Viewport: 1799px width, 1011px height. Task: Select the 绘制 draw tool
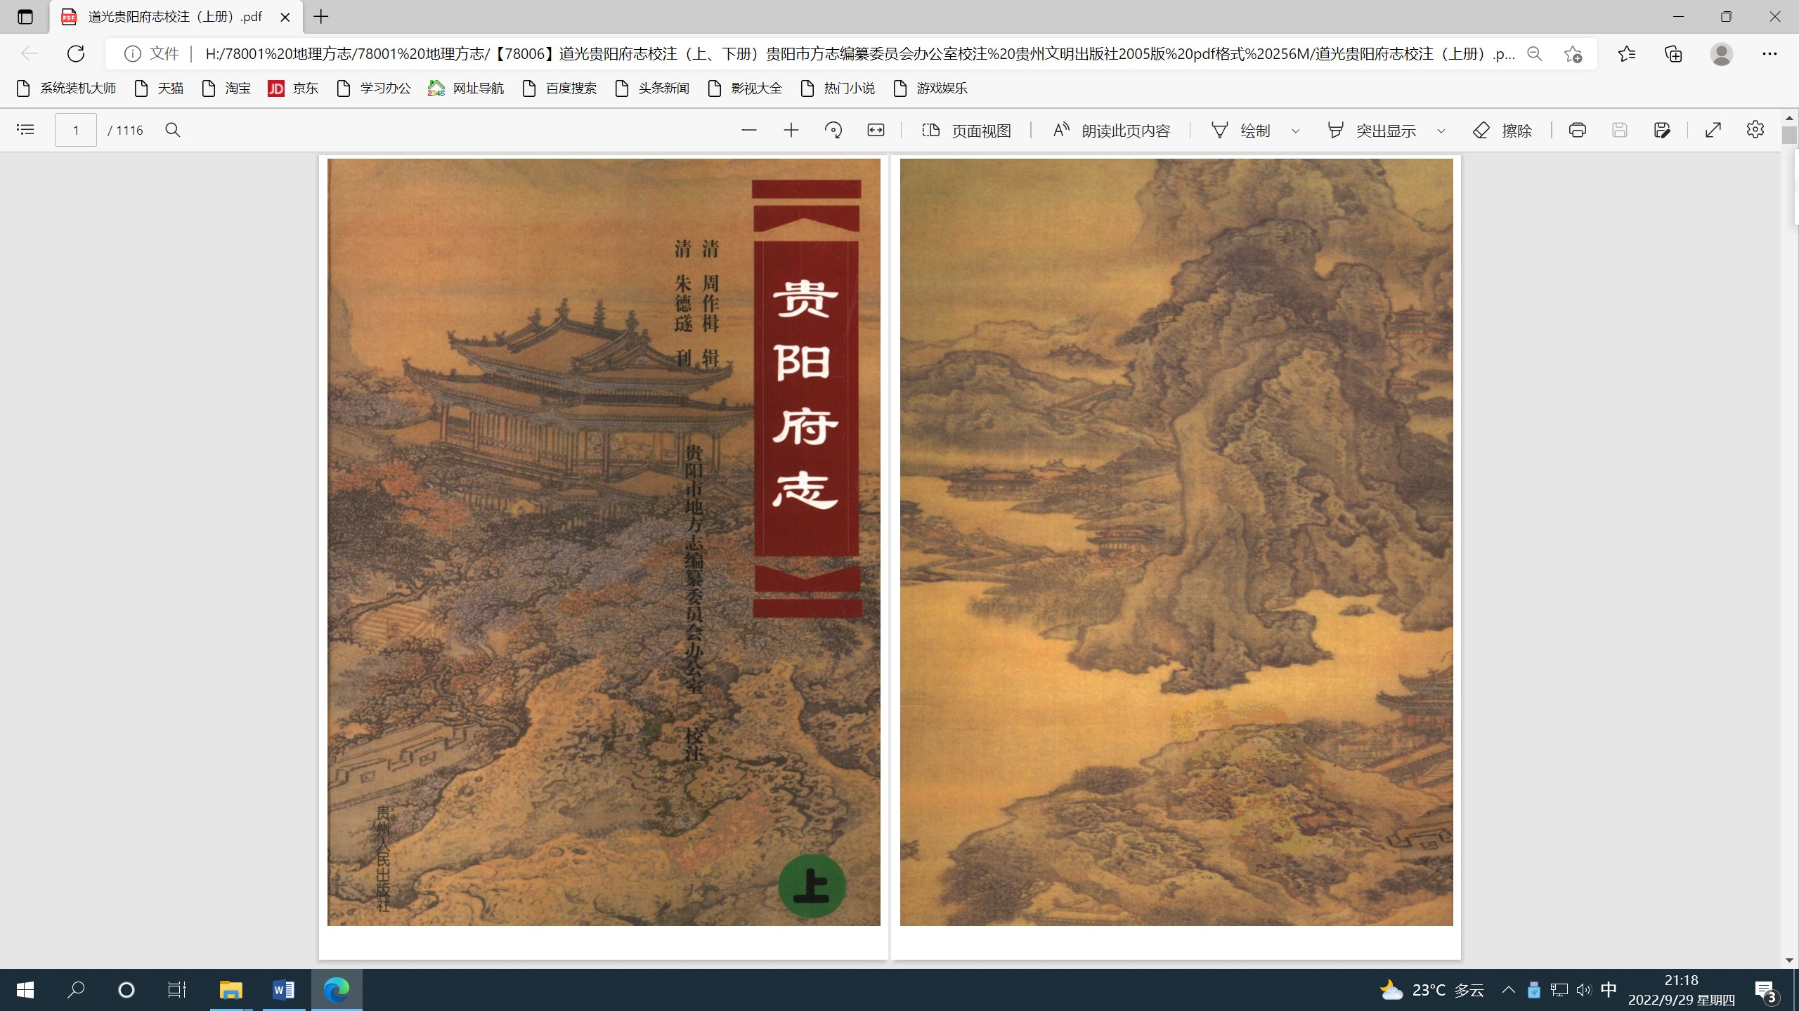coord(1241,131)
